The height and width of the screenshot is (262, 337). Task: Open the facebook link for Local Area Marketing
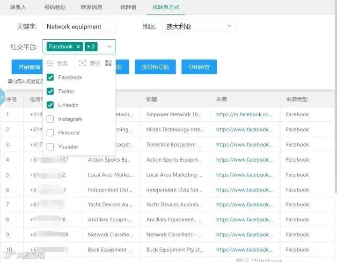tap(245, 175)
